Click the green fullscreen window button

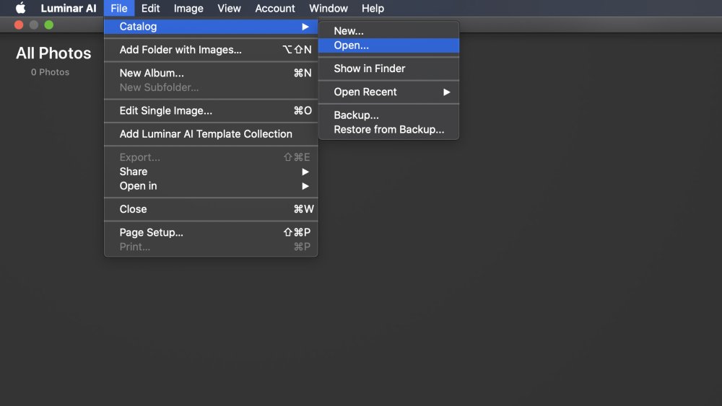(x=49, y=25)
